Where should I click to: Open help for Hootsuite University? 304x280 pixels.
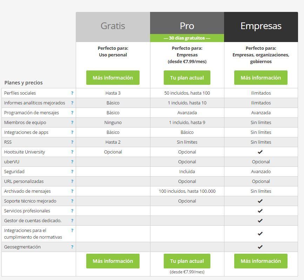point(72,152)
